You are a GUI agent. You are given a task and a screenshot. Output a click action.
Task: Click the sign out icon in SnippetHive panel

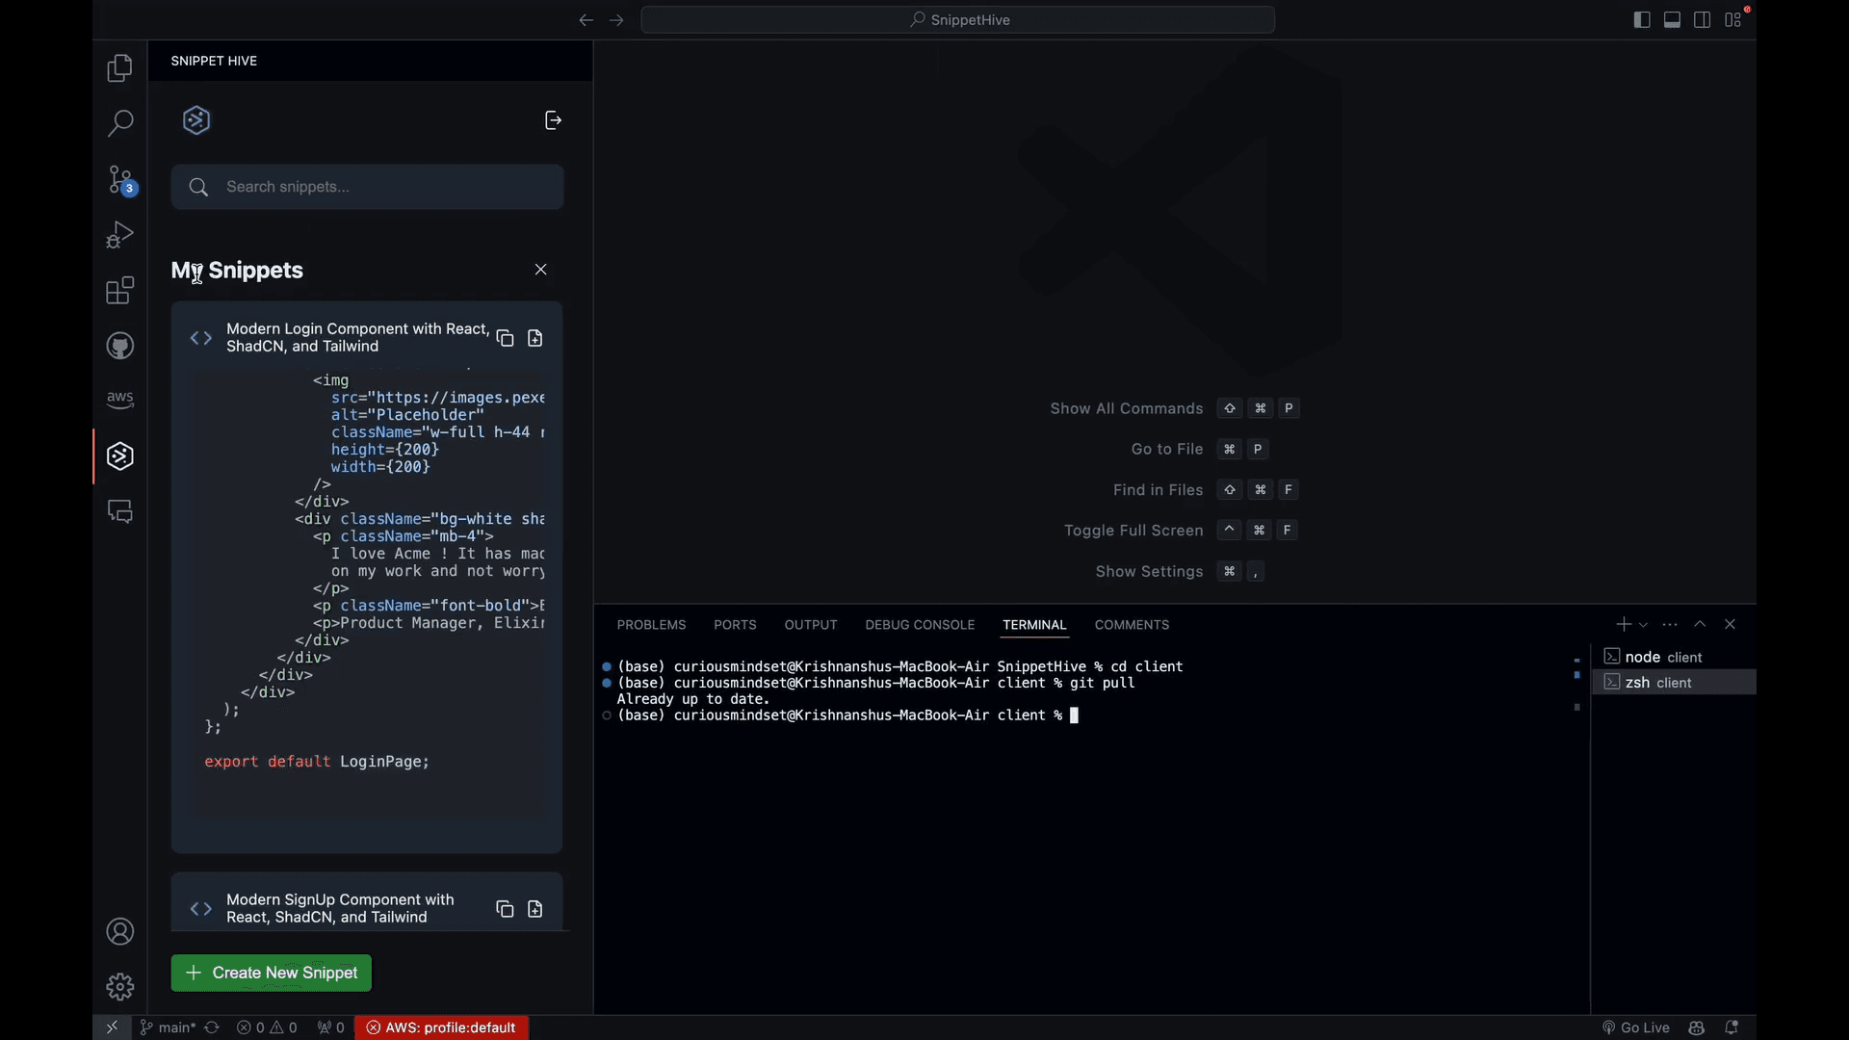pyautogui.click(x=553, y=119)
